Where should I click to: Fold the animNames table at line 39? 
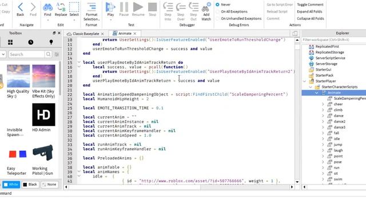click(x=79, y=171)
